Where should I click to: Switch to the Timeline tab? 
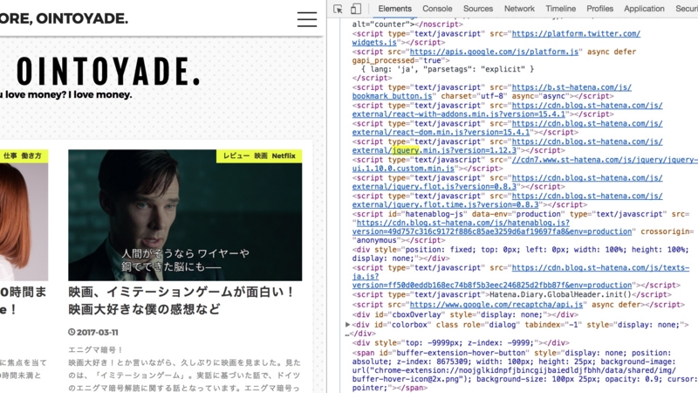(x=560, y=9)
